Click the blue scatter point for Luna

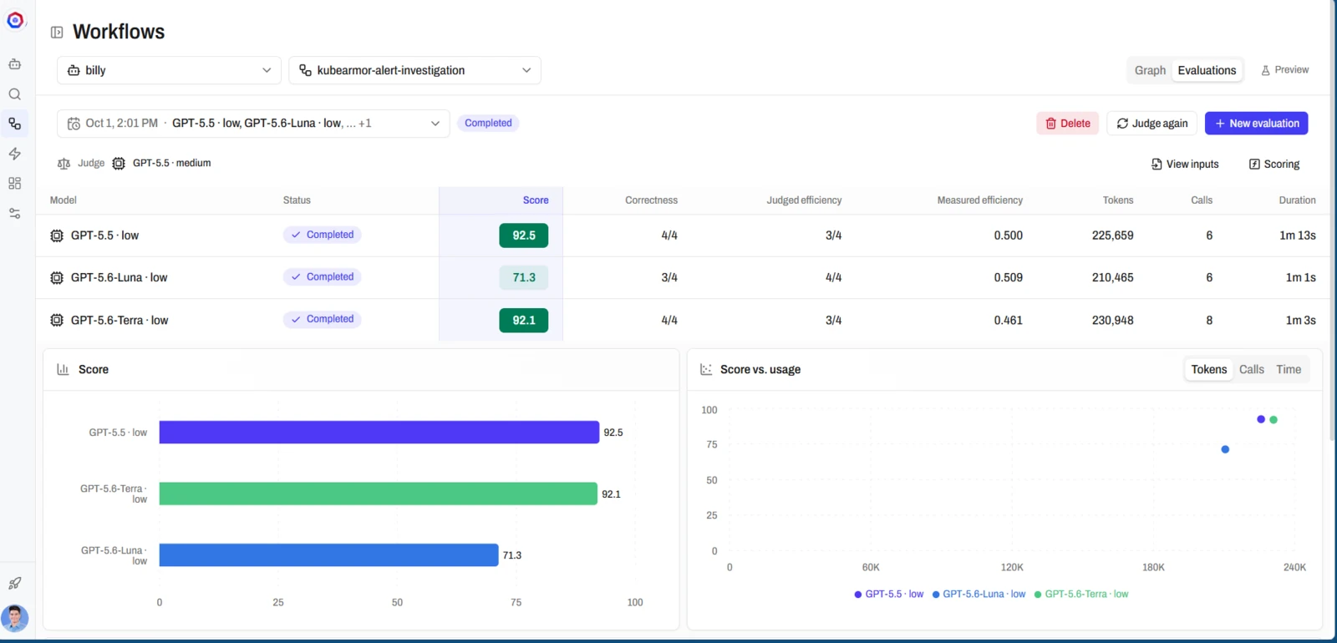pyautogui.click(x=1225, y=449)
